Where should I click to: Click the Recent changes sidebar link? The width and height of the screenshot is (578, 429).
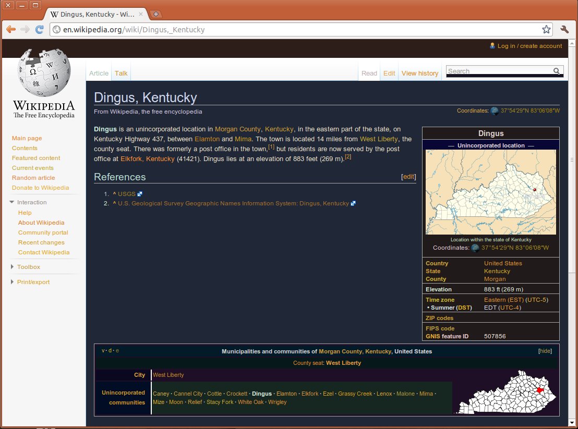click(41, 242)
